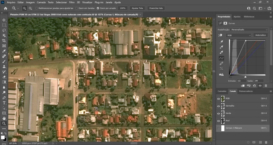Click the white point eyedropper in Curves

click(x=221, y=52)
